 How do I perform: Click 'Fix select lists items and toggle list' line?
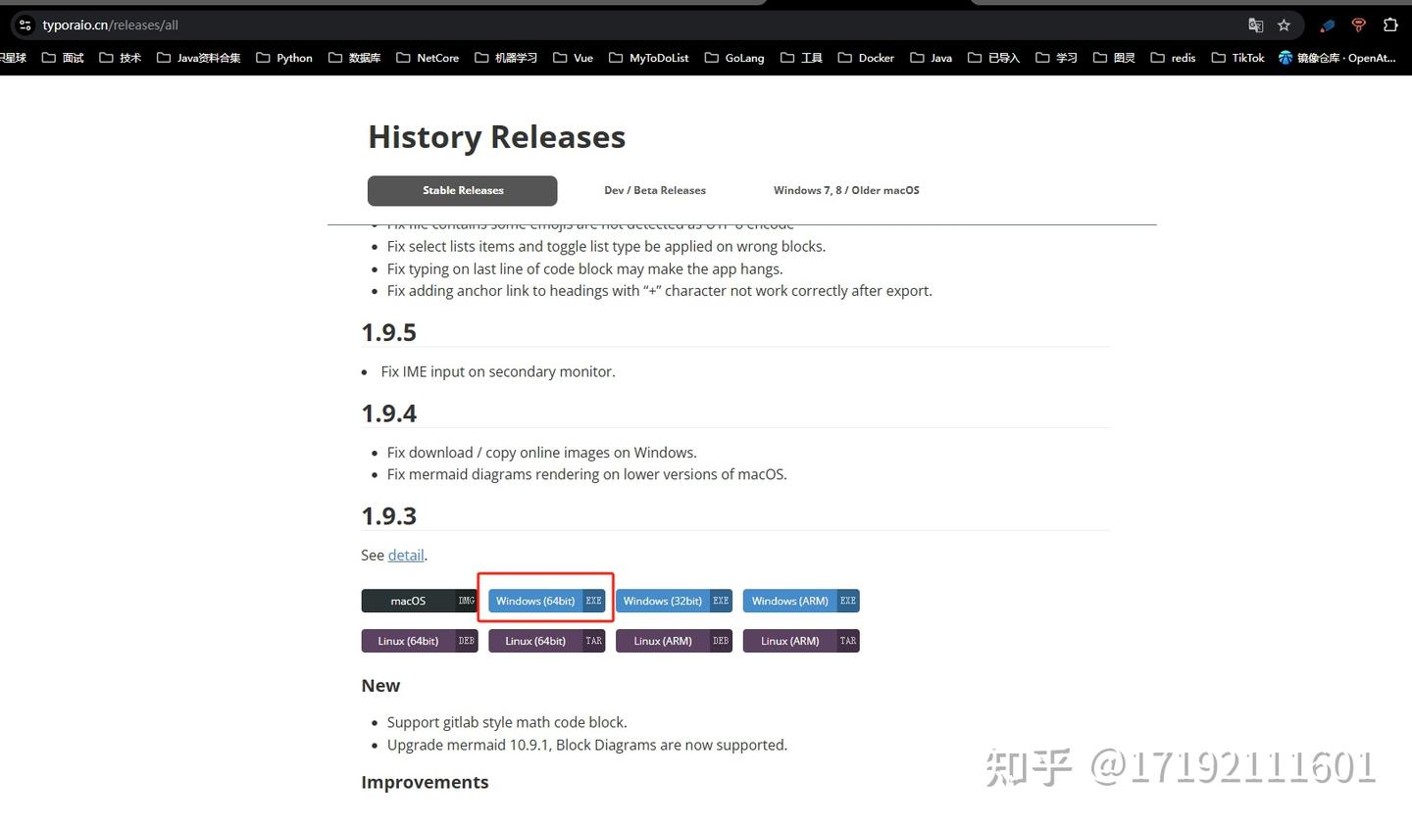point(607,246)
